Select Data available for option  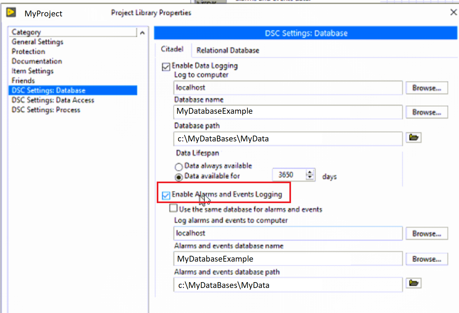tap(179, 177)
